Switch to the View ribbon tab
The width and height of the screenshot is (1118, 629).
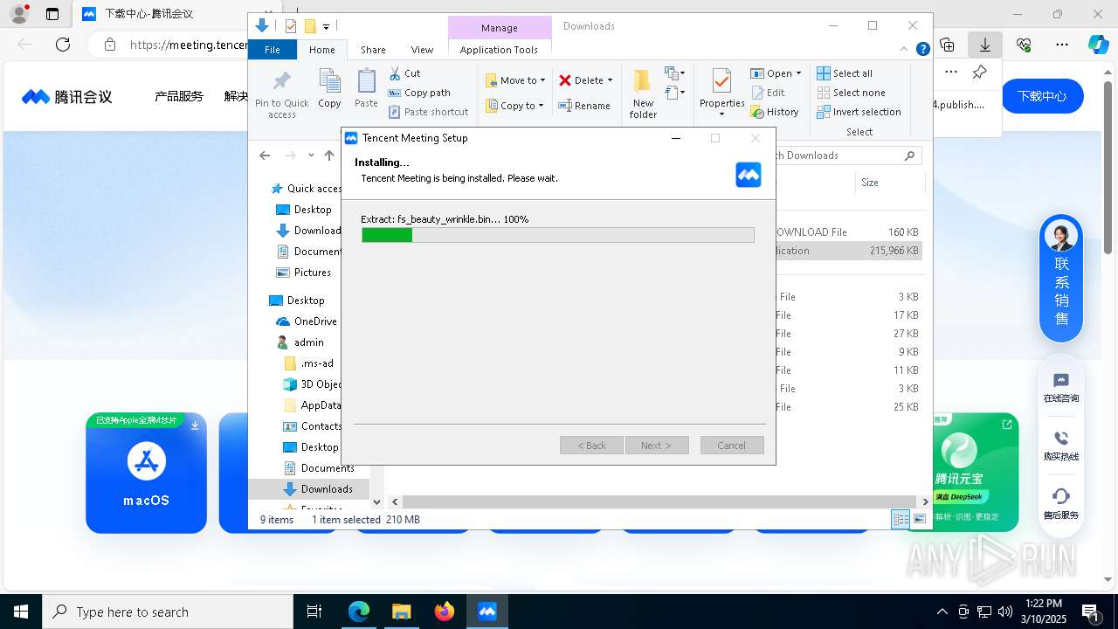pos(422,50)
